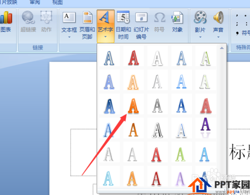Expand the 影片 dropdown arrow
The image size is (250, 195).
point(200,37)
